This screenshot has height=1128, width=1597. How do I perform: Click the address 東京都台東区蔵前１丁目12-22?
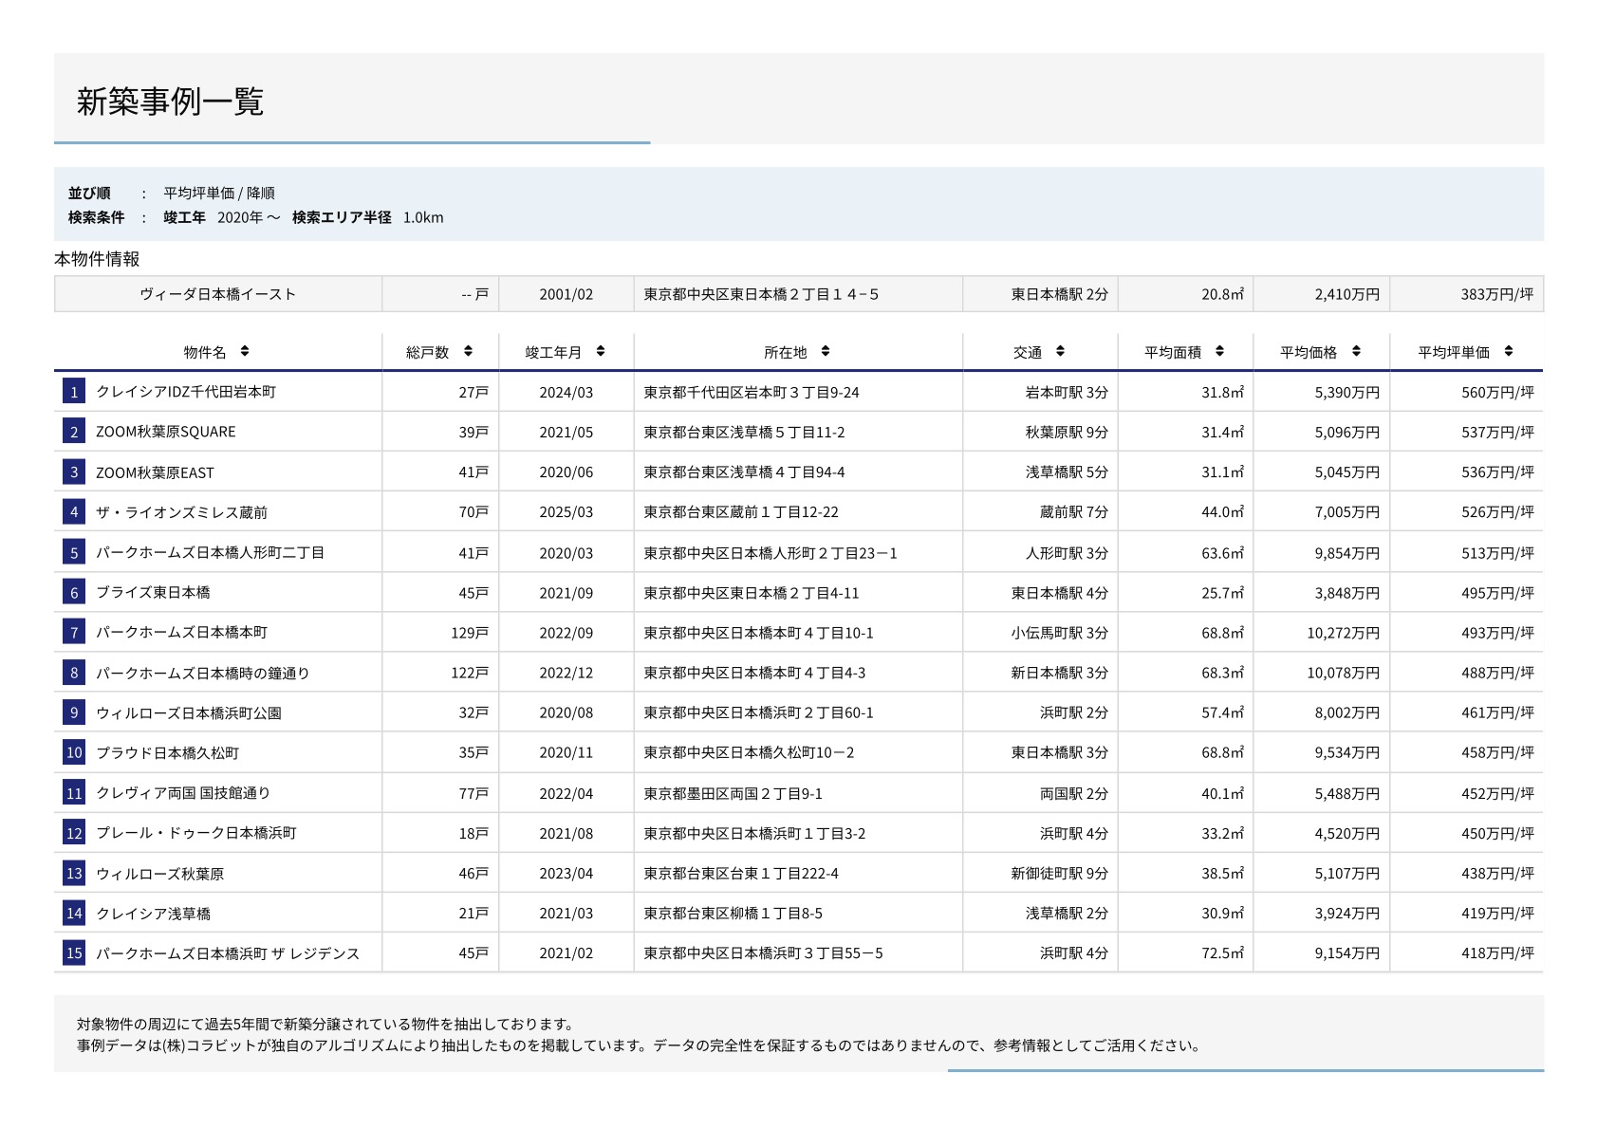click(741, 512)
